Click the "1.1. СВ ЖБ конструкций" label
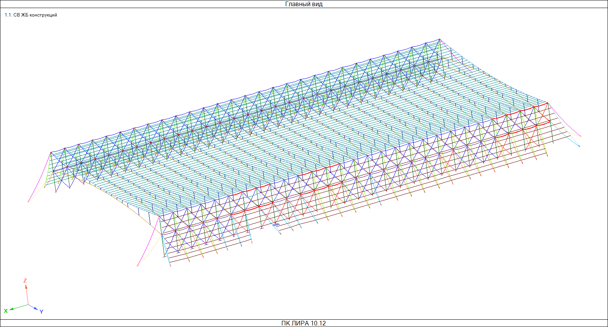608x327 pixels. (x=31, y=15)
